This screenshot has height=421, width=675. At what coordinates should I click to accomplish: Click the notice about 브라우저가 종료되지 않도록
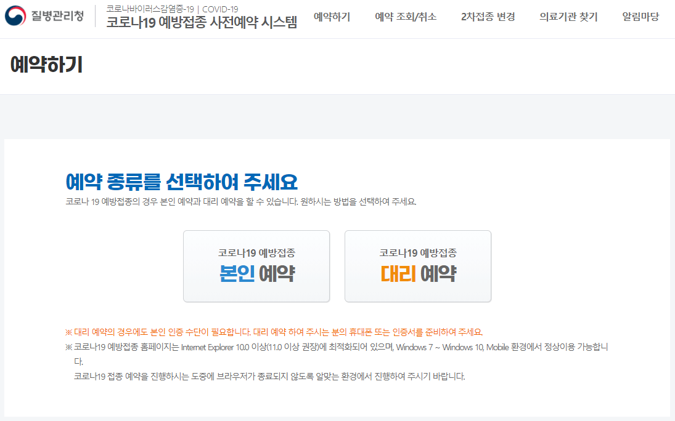click(x=269, y=376)
